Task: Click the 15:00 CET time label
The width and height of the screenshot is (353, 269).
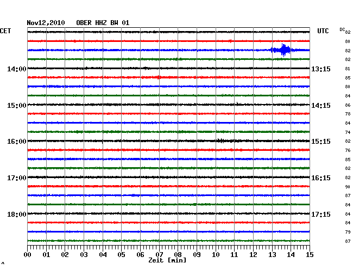Action: (17, 106)
